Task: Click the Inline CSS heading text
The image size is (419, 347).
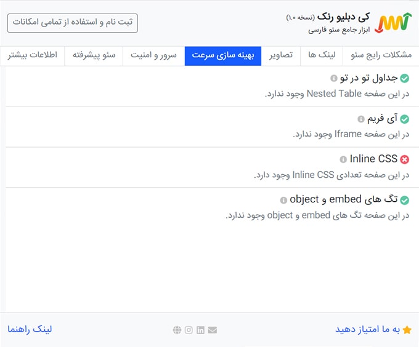Action: pos(373,159)
